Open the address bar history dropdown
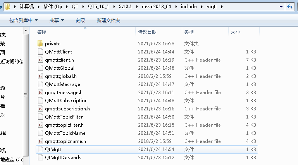 pyautogui.click(x=281, y=7)
